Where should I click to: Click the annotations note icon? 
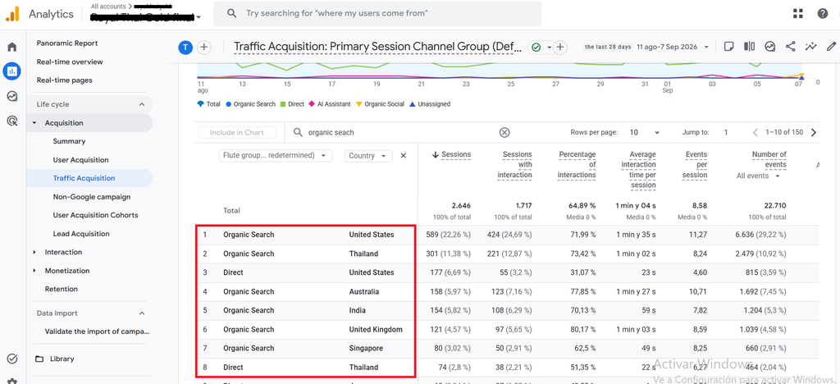pos(728,47)
